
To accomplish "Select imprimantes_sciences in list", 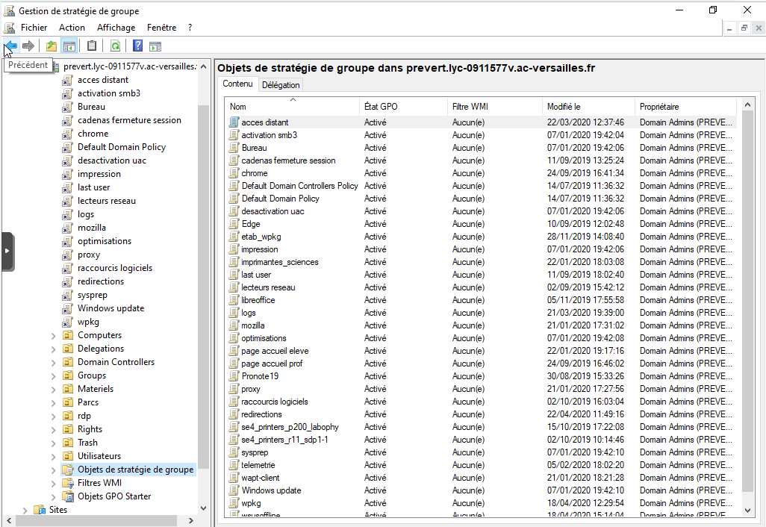I will 279,262.
